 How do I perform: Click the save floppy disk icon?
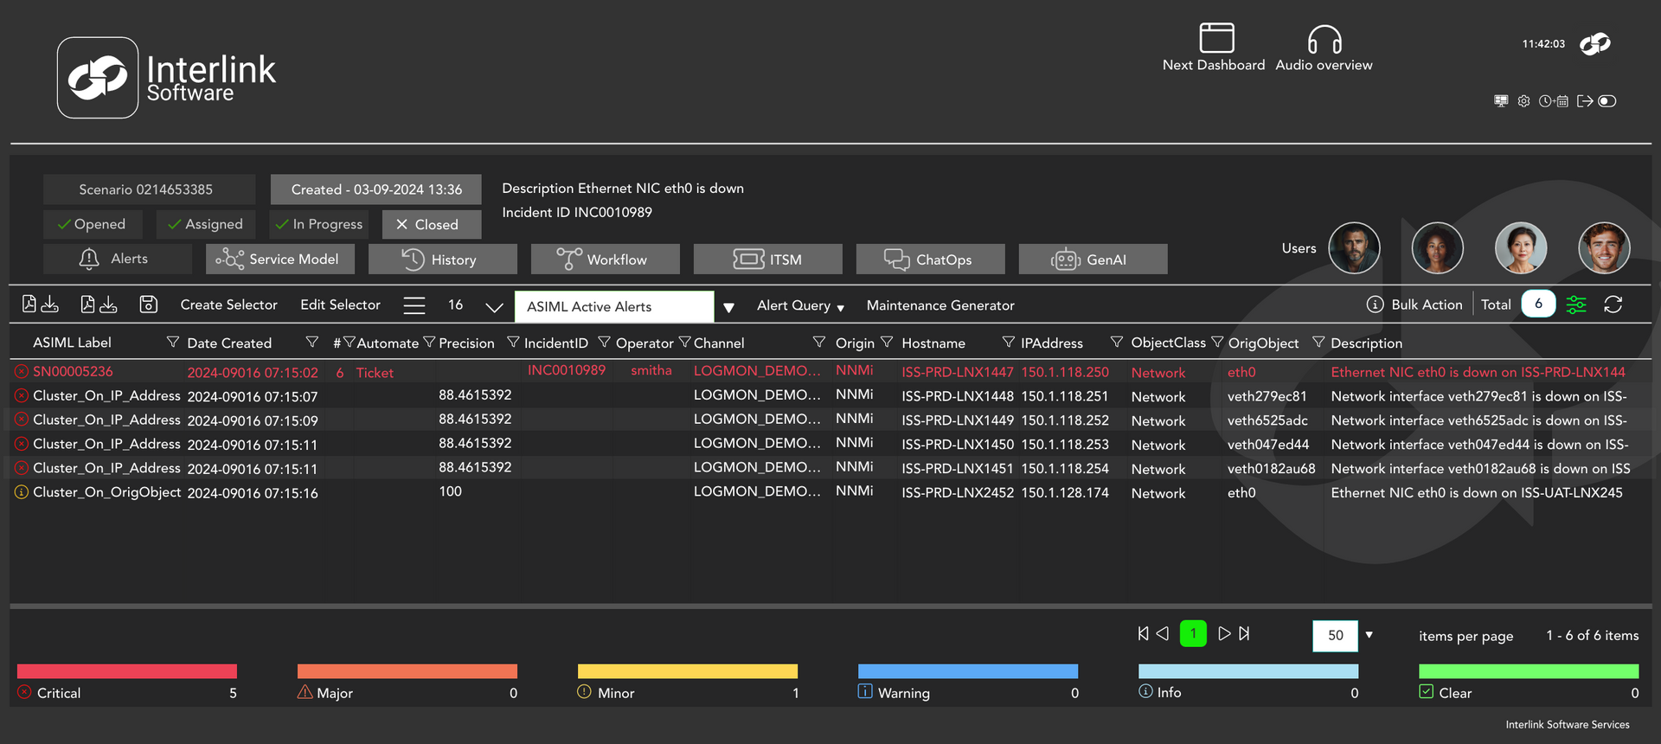pyautogui.click(x=148, y=305)
